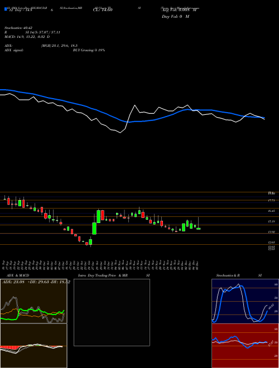Click the 'ADX signal:' label

[14, 50]
